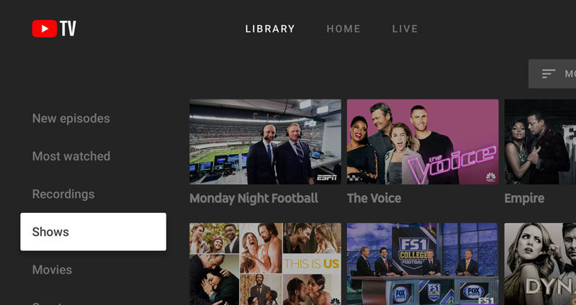
Task: Switch to the HOME tab
Action: coord(343,29)
